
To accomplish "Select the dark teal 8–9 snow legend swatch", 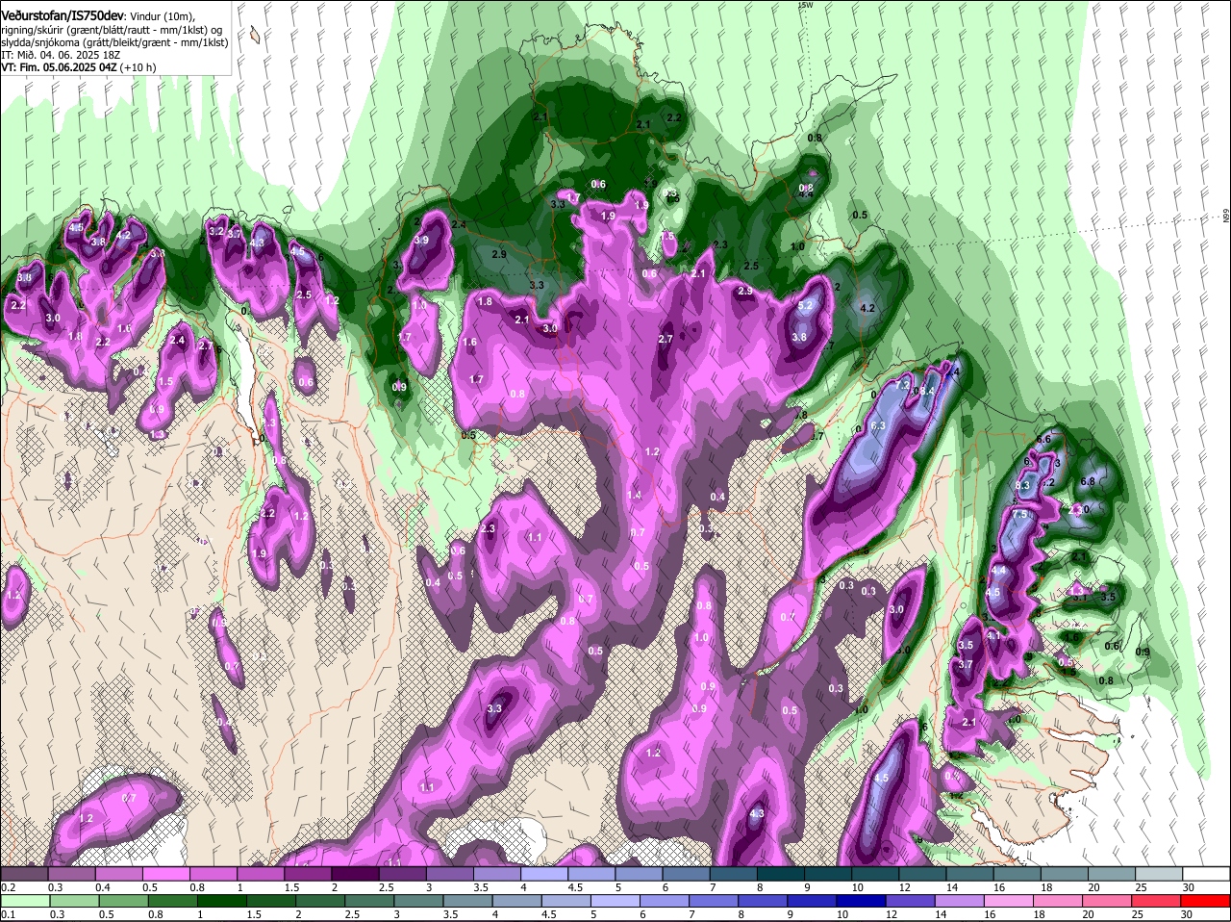I will 781,873.
